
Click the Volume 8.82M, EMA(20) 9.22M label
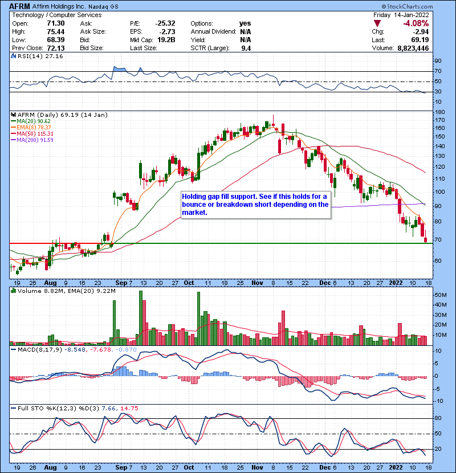point(66,291)
